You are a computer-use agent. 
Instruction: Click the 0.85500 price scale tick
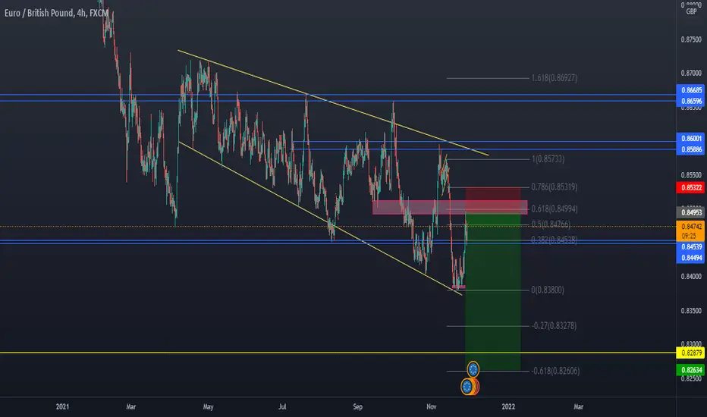point(691,175)
